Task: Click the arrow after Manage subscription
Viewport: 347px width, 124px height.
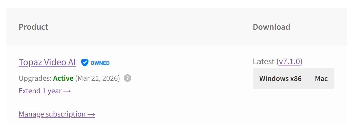Action: click(91, 114)
